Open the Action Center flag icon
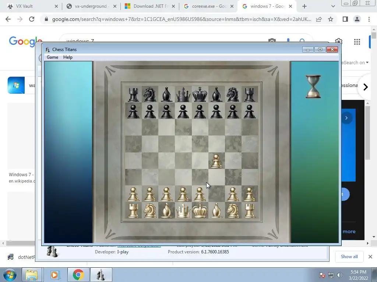377x282 pixels. pos(322,275)
